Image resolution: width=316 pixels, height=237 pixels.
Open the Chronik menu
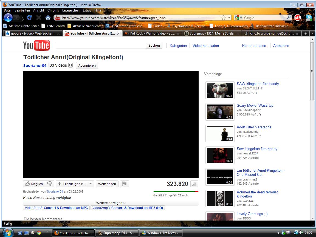pyautogui.click(x=53, y=10)
